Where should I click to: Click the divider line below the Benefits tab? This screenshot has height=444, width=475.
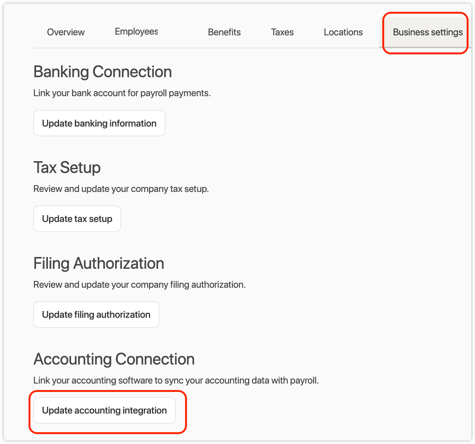tap(224, 48)
